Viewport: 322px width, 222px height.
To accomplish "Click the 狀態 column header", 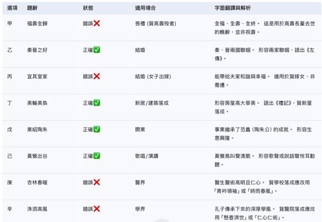I will click(x=88, y=8).
